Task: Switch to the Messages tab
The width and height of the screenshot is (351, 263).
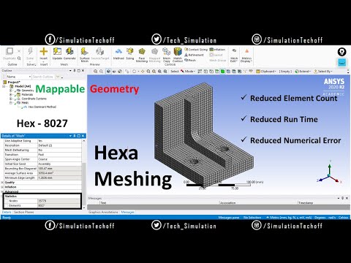Action: [128, 213]
